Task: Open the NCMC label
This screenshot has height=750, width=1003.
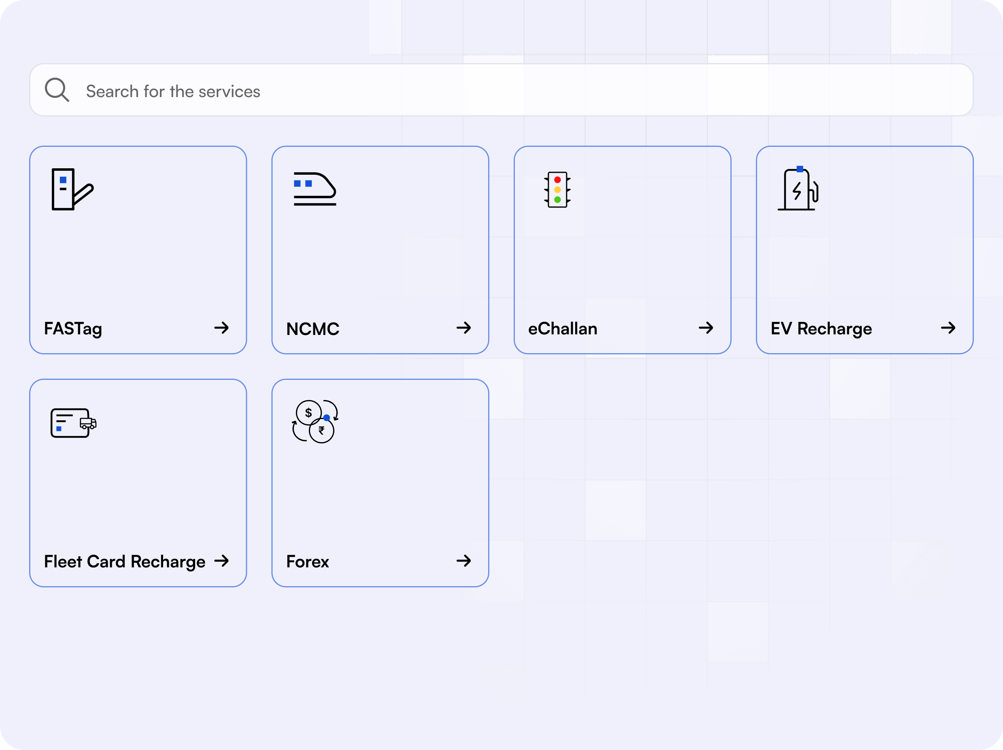Action: coord(313,329)
